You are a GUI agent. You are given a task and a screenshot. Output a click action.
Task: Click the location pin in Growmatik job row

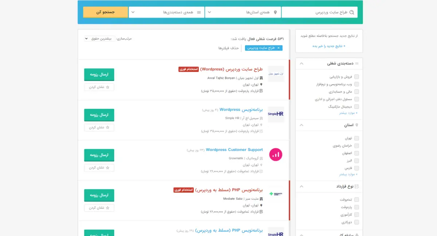[261, 165]
